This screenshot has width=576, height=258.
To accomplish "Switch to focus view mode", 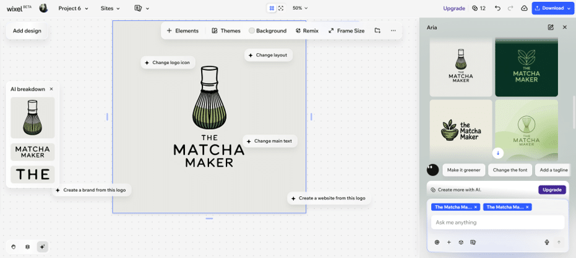I will pos(281,8).
